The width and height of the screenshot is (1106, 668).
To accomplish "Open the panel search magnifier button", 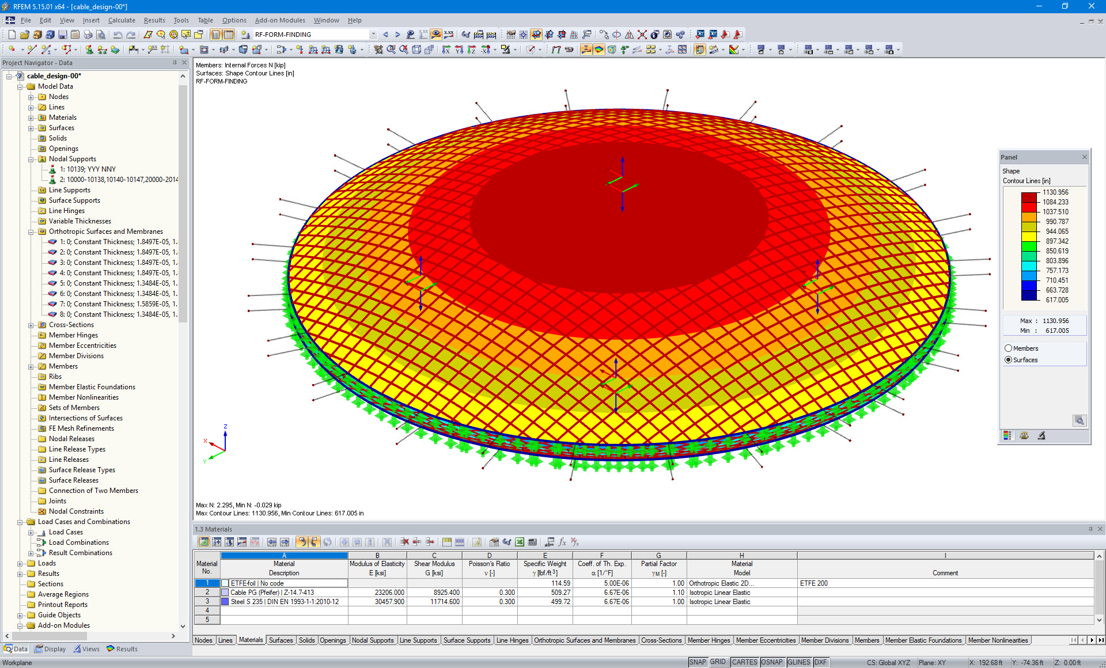I will click(1080, 420).
